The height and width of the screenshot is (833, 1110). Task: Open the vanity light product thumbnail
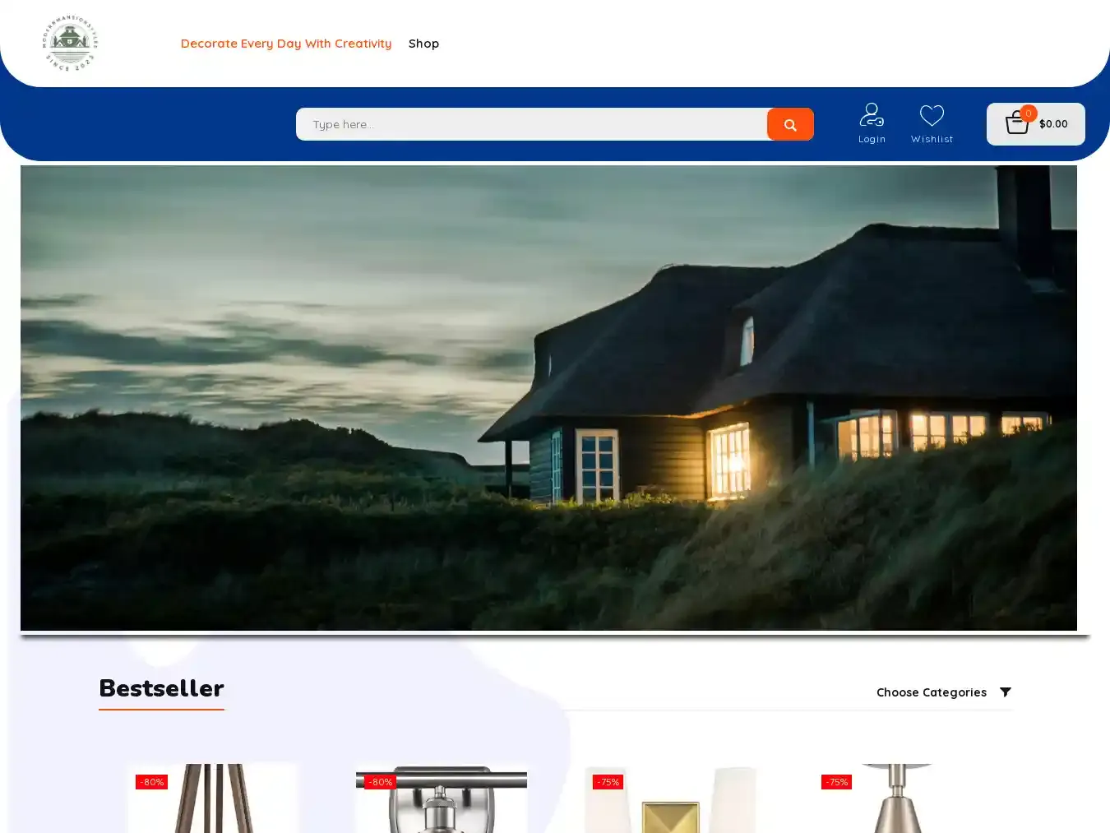tap(442, 798)
